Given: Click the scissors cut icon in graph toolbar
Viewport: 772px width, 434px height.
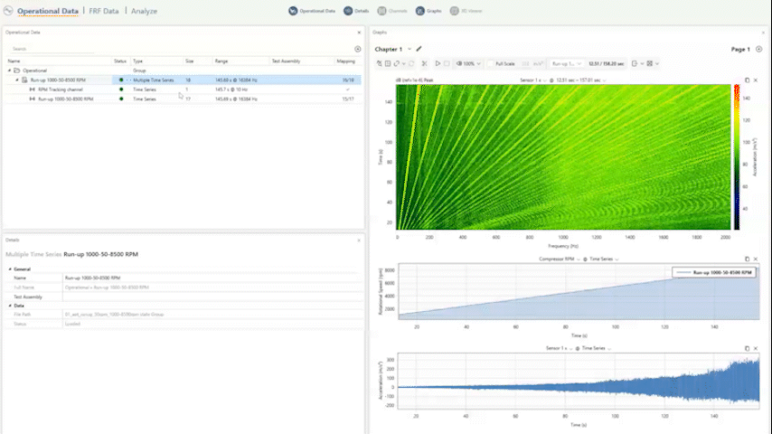Looking at the screenshot, I should [422, 63].
